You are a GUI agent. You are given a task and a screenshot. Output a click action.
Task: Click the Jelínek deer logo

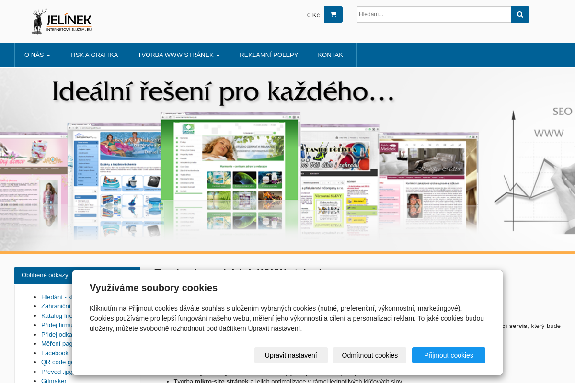[x=61, y=22]
